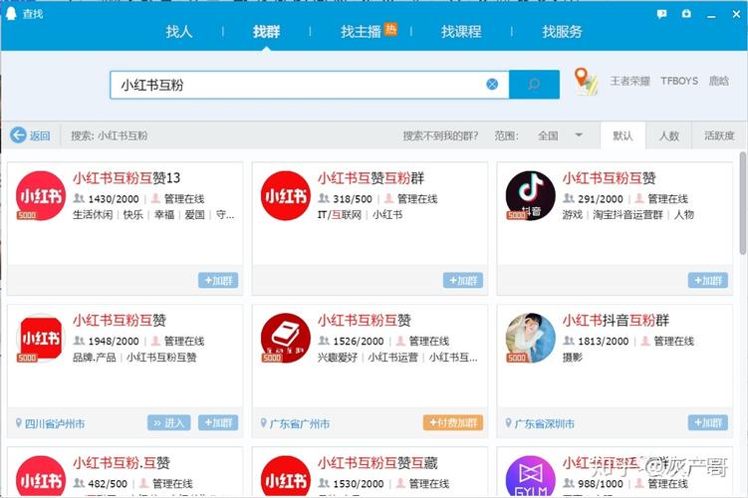748x498 pixels.
Task: Click 进入 on the 泸州市 group card
Action: click(169, 422)
